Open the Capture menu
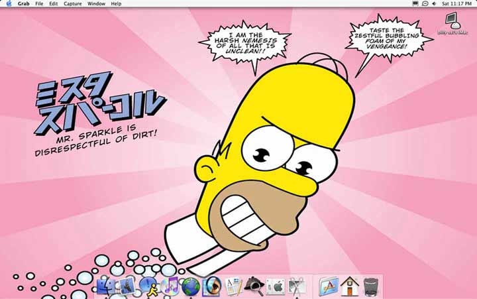Image resolution: width=477 pixels, height=299 pixels. coord(73,4)
